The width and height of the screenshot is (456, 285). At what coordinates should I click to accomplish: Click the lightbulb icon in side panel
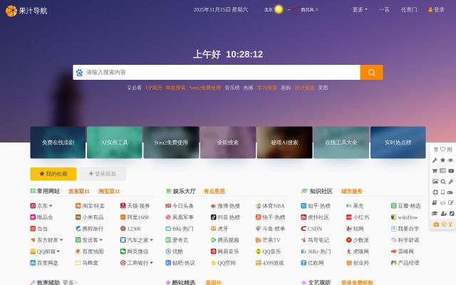(x=450, y=224)
